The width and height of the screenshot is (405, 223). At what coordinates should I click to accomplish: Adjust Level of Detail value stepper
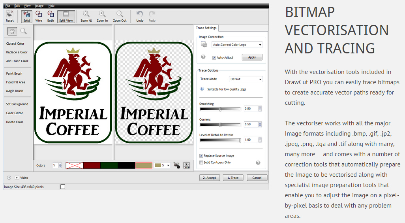point(260,140)
